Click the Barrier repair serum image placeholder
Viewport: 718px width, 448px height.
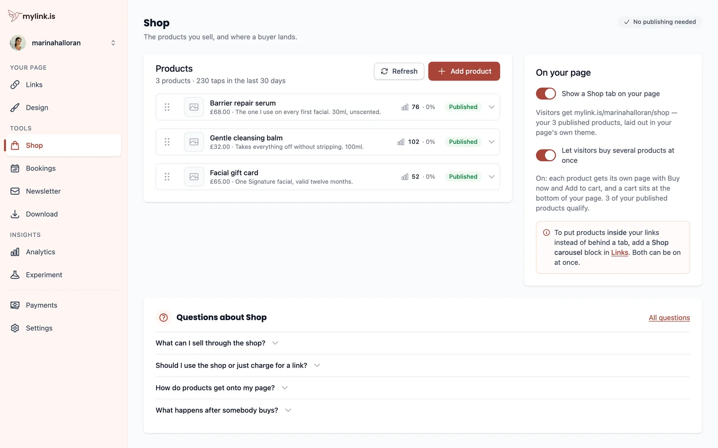coord(194,107)
